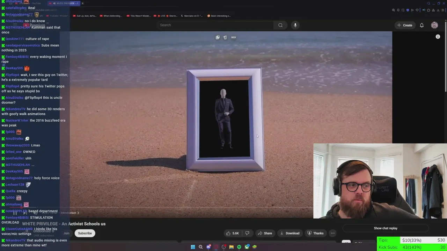
Task: Click the browser play/send arrow icon
Action: 412,10
